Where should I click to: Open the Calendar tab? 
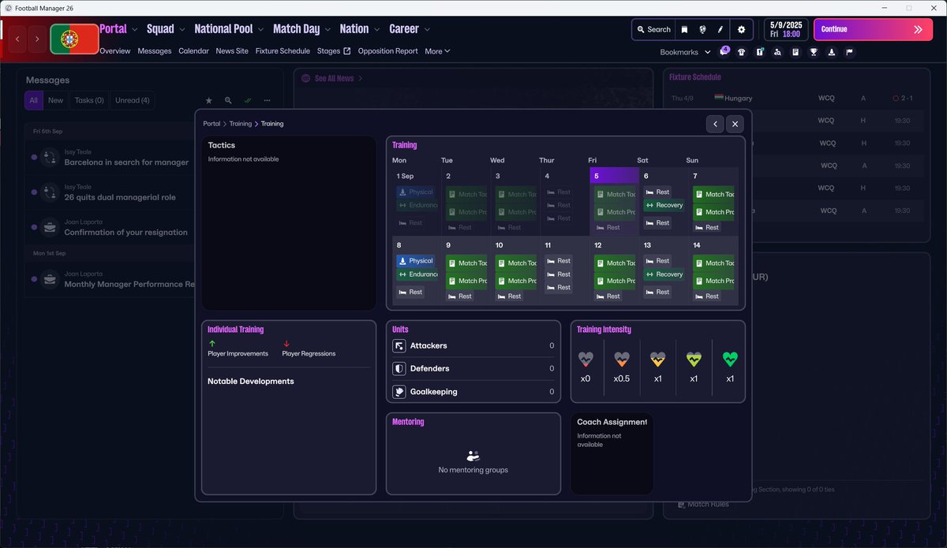(x=194, y=51)
